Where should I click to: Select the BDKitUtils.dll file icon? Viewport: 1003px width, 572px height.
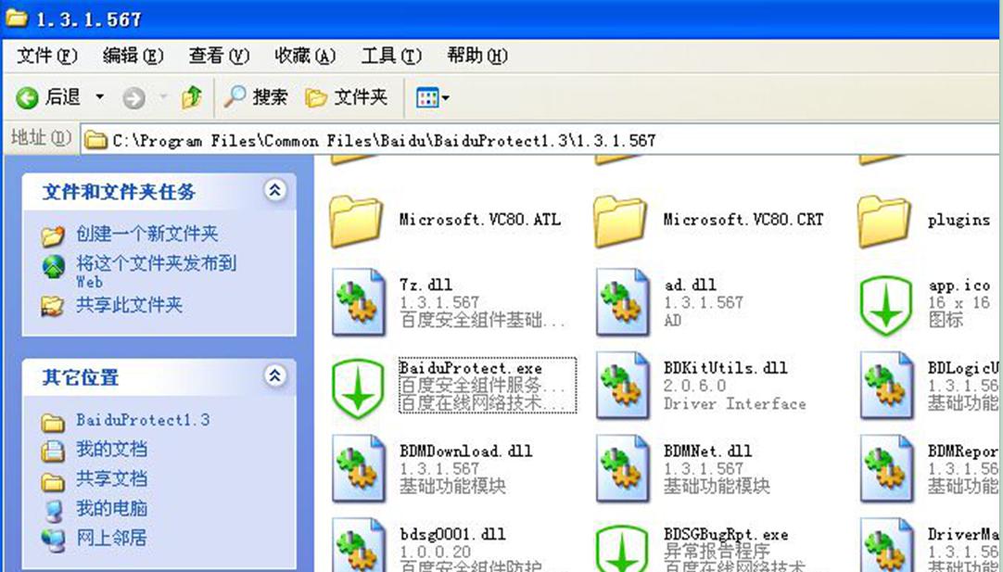(622, 387)
